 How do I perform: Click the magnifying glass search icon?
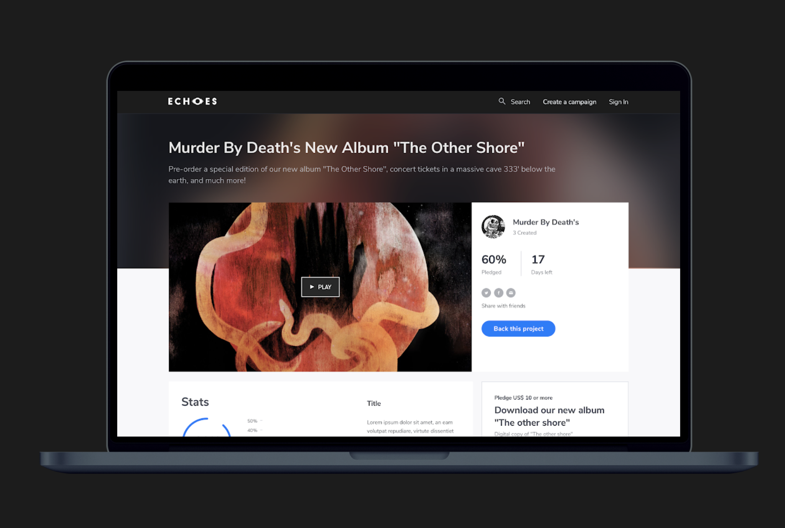point(501,101)
